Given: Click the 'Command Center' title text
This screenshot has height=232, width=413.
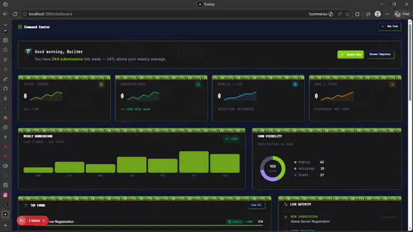Looking at the screenshot, I should point(37,27).
